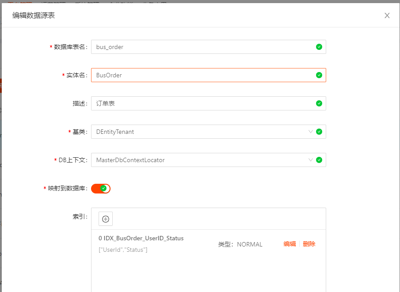Open the MasterDbContextLocator combo box
Image resolution: width=400 pixels, height=292 pixels.
[199, 160]
